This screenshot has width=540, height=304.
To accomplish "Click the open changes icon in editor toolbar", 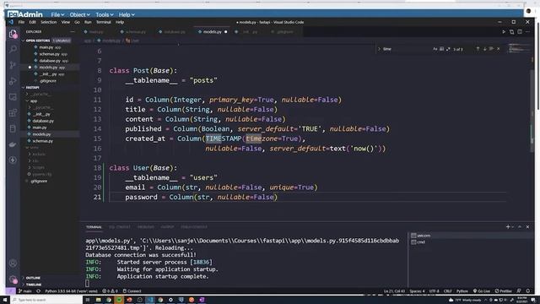I will pyautogui.click(x=512, y=32).
